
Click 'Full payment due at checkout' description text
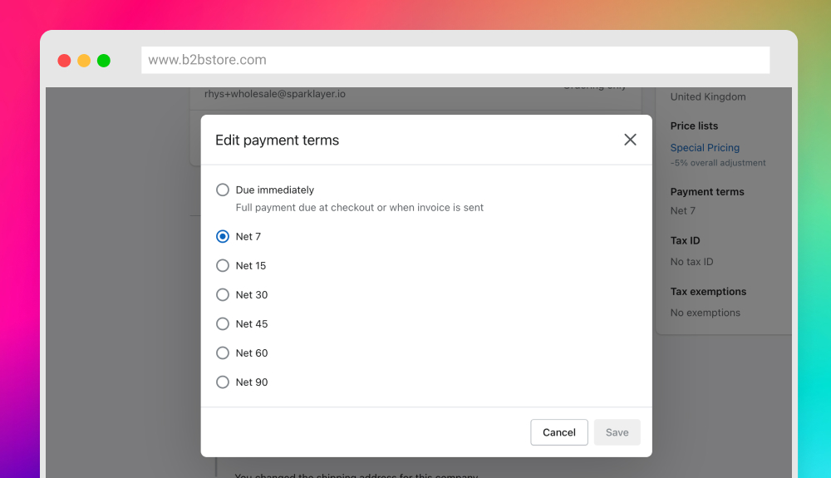point(359,208)
